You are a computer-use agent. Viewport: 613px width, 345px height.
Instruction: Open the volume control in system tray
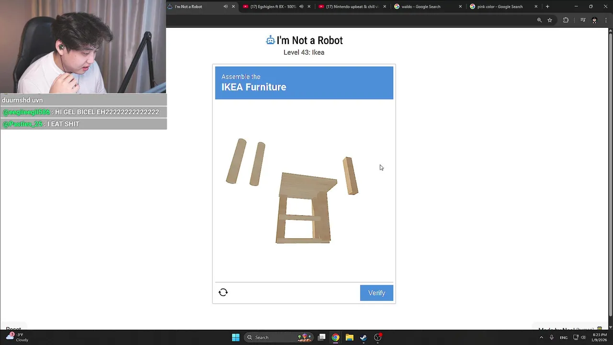point(583,337)
